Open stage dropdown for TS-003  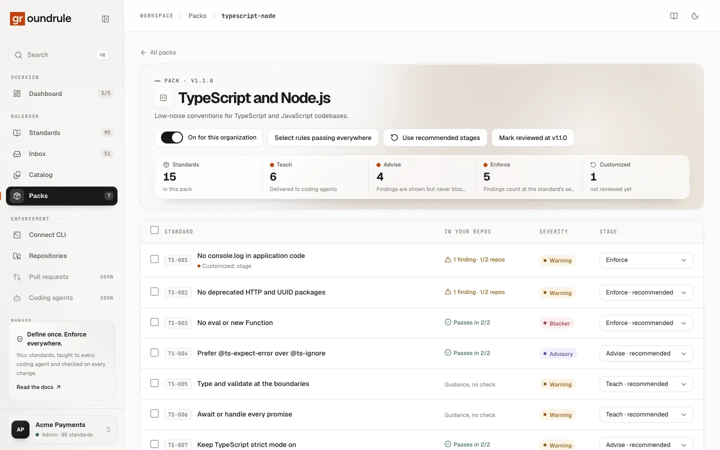[646, 323]
